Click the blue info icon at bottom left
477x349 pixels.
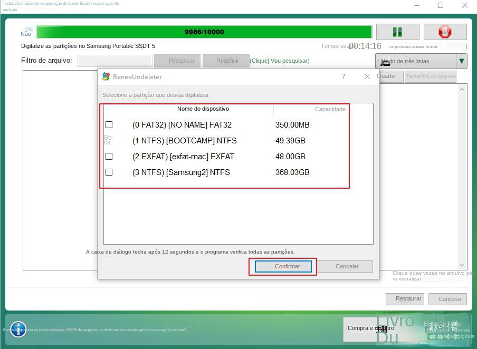(18, 329)
